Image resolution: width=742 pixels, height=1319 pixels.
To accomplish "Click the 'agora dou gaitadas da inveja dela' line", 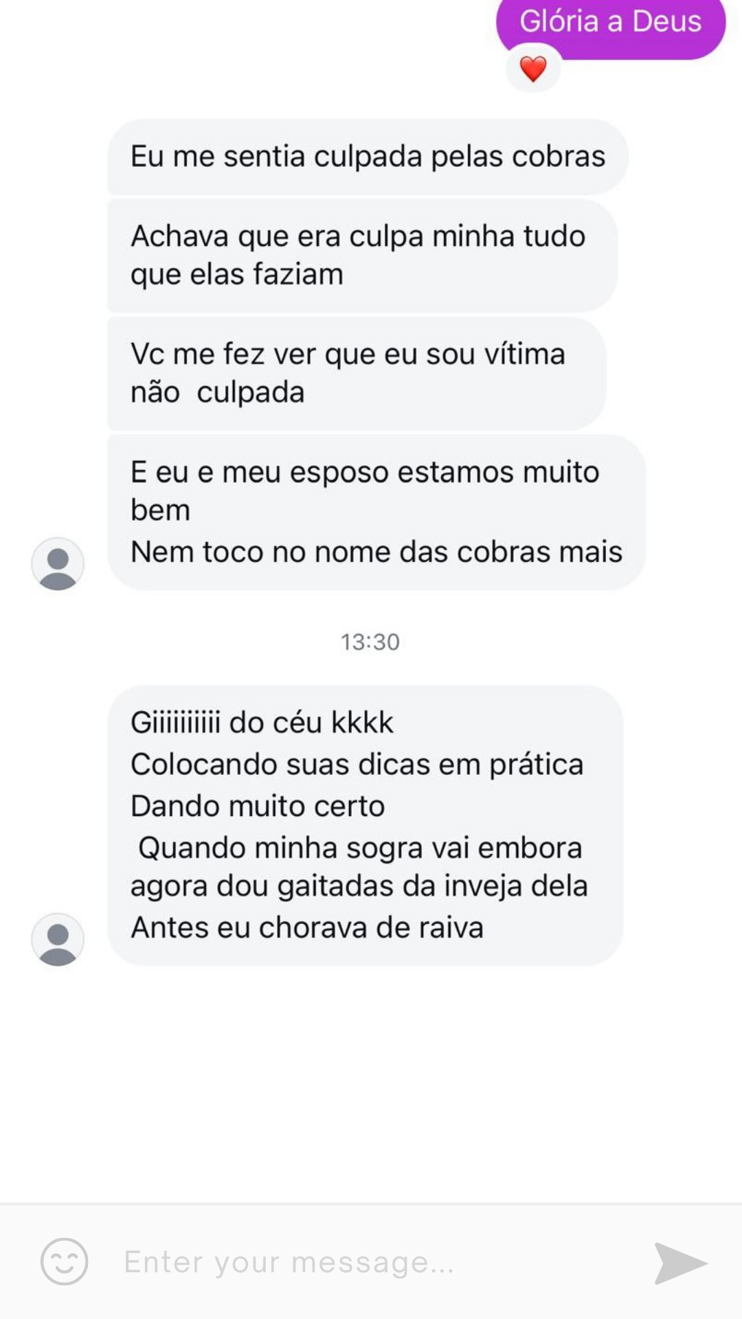I will tap(359, 886).
